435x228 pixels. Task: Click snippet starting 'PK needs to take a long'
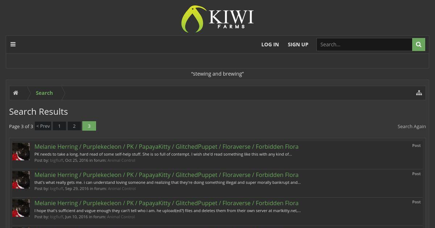click(163, 154)
